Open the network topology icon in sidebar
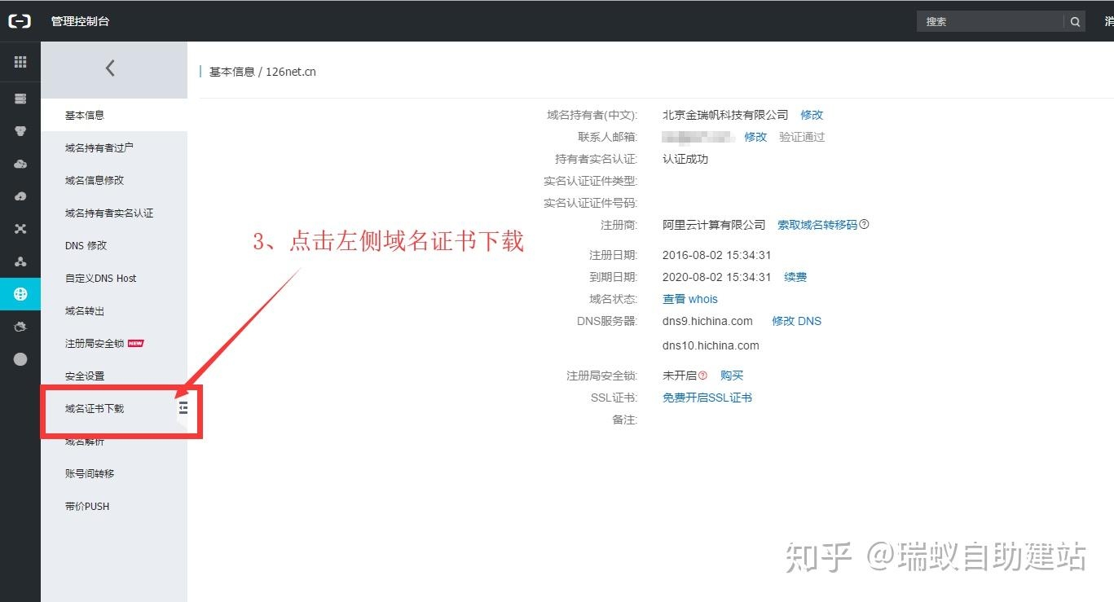The image size is (1114, 602). click(x=20, y=261)
